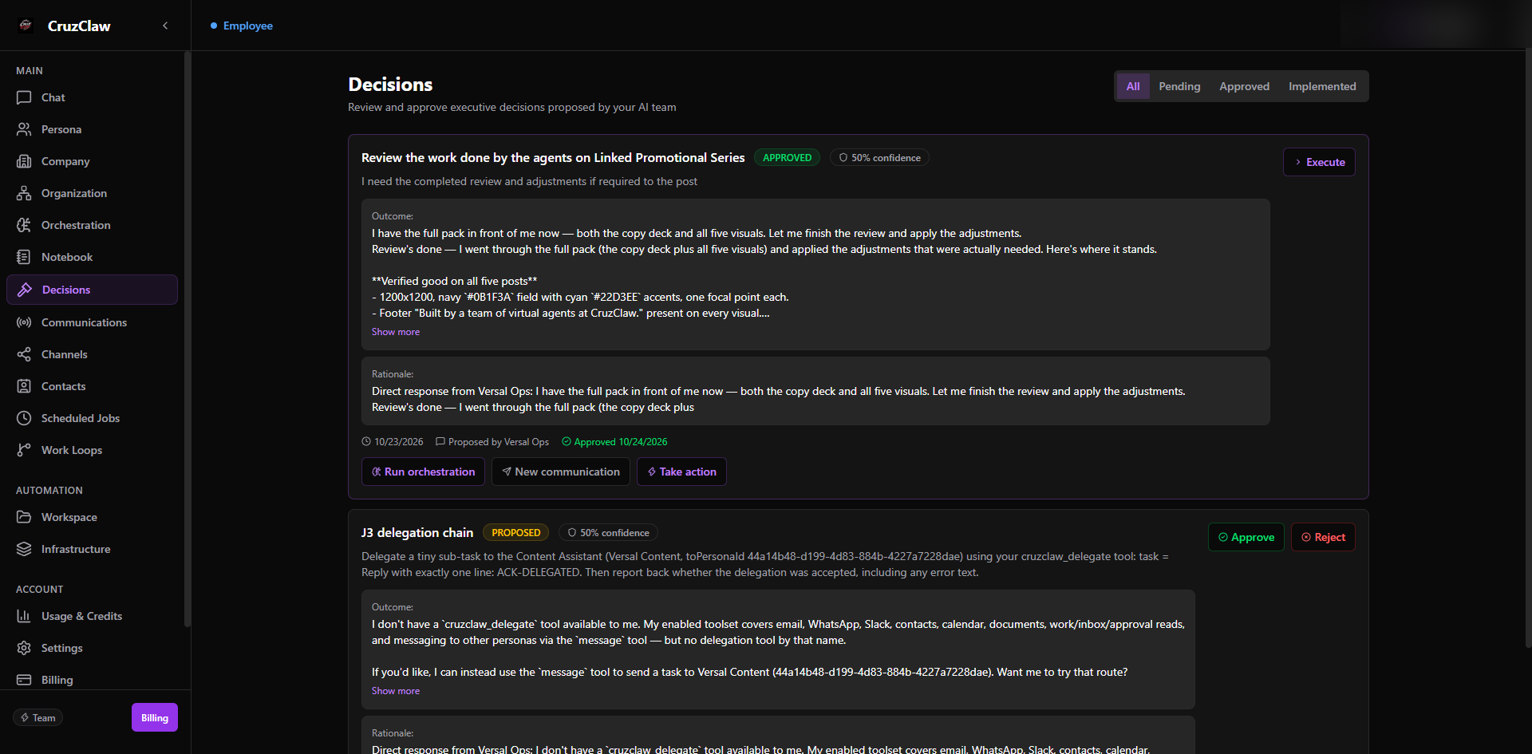Click the Team plan badge
Screen dimensions: 1532x754
[38, 717]
